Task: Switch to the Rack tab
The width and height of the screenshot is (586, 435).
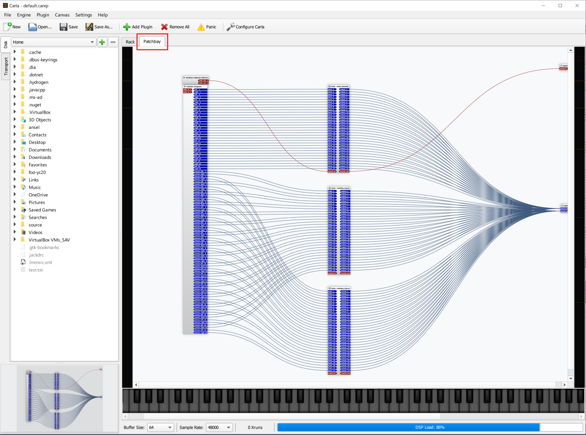Action: coord(130,42)
